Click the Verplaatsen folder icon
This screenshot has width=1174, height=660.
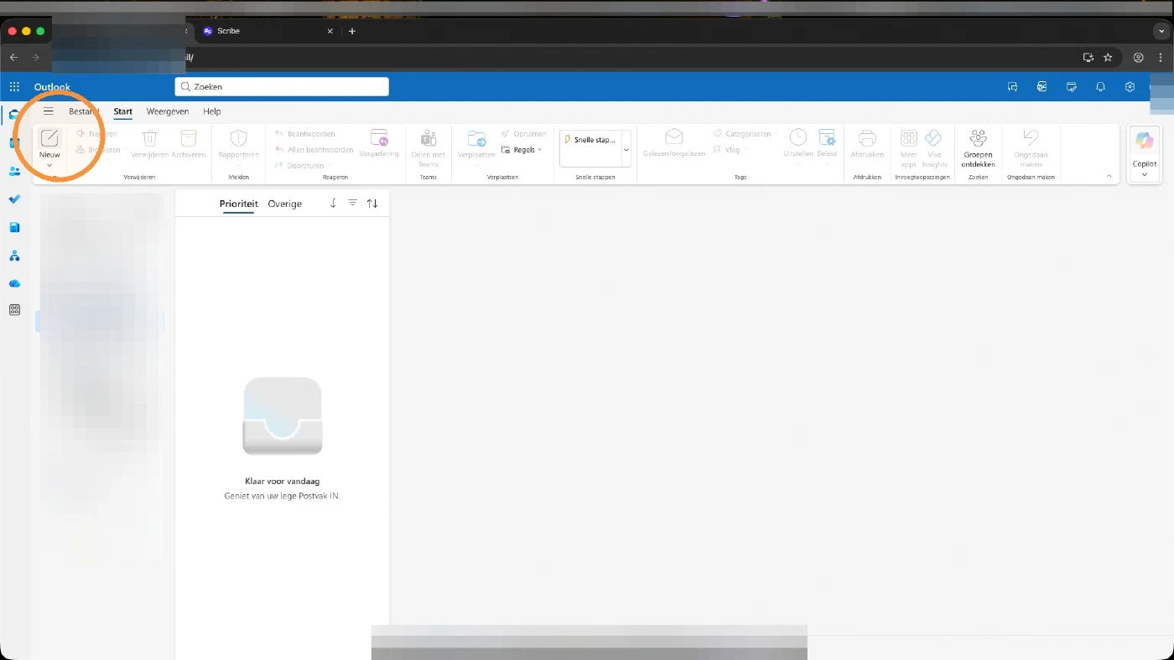[476, 139]
